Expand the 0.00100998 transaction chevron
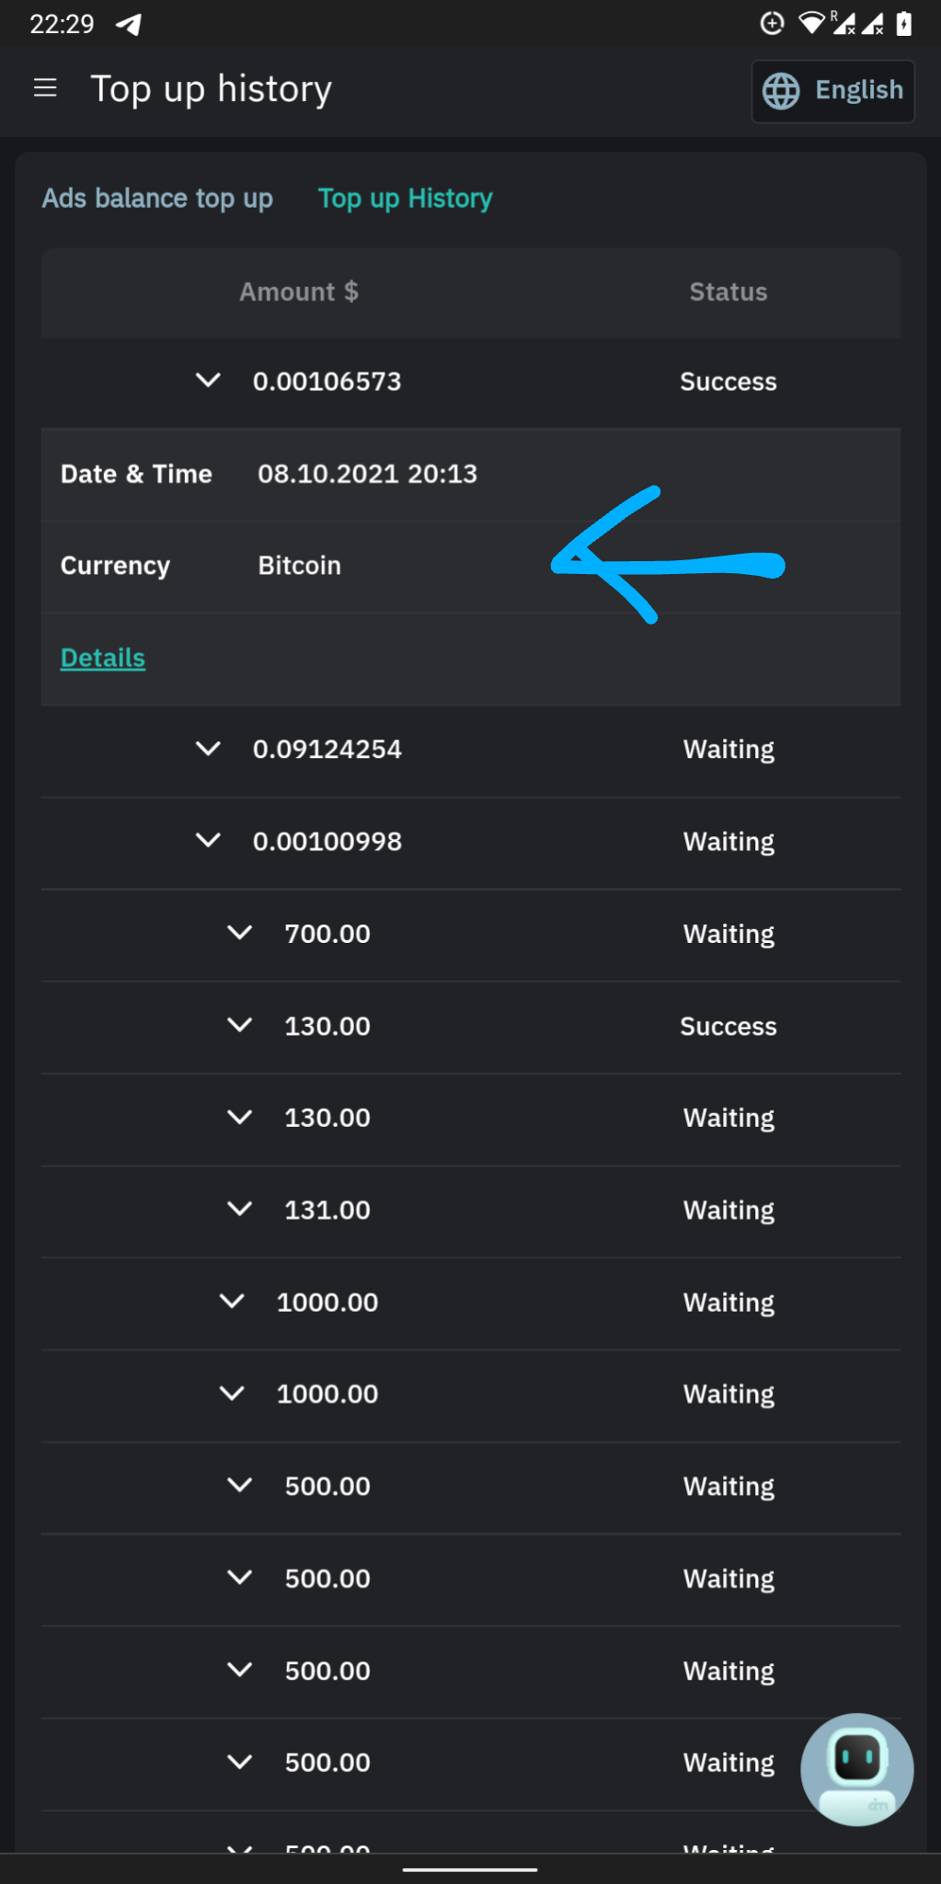Screen dimensions: 941x1884 coord(209,840)
